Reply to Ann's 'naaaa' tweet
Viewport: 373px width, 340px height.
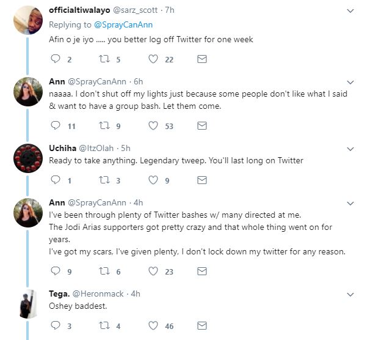pyautogui.click(x=55, y=125)
